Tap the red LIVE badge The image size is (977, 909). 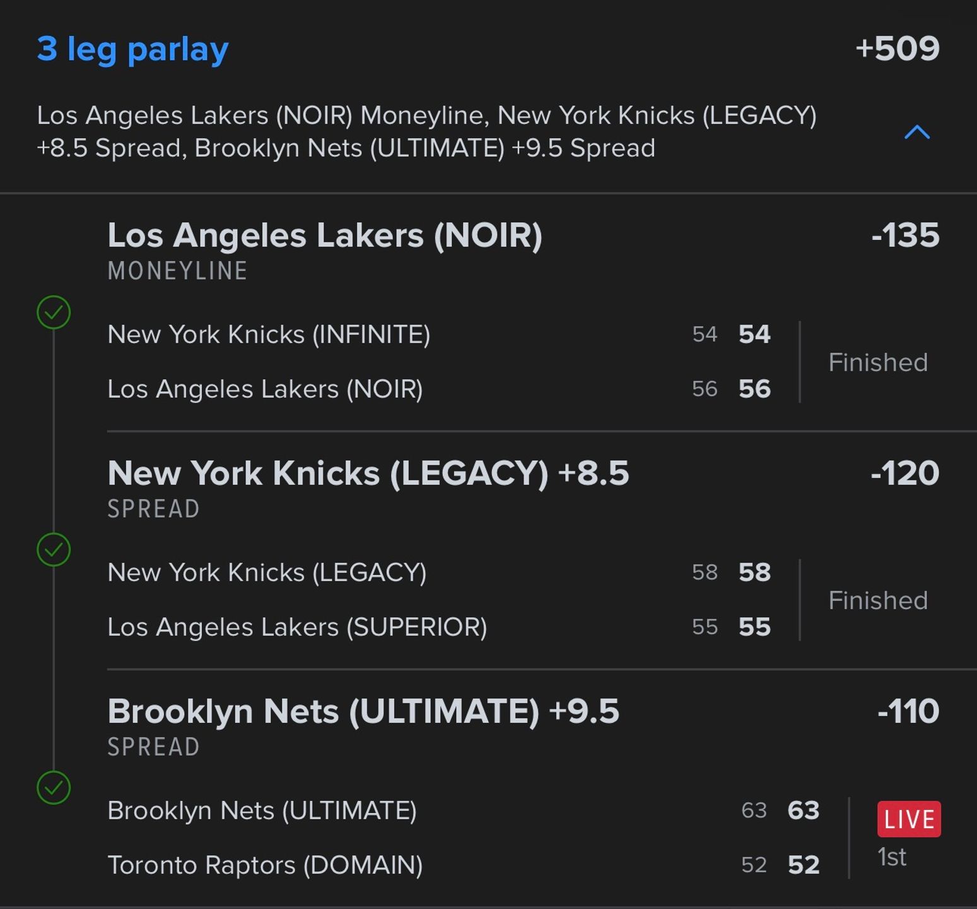click(x=909, y=819)
